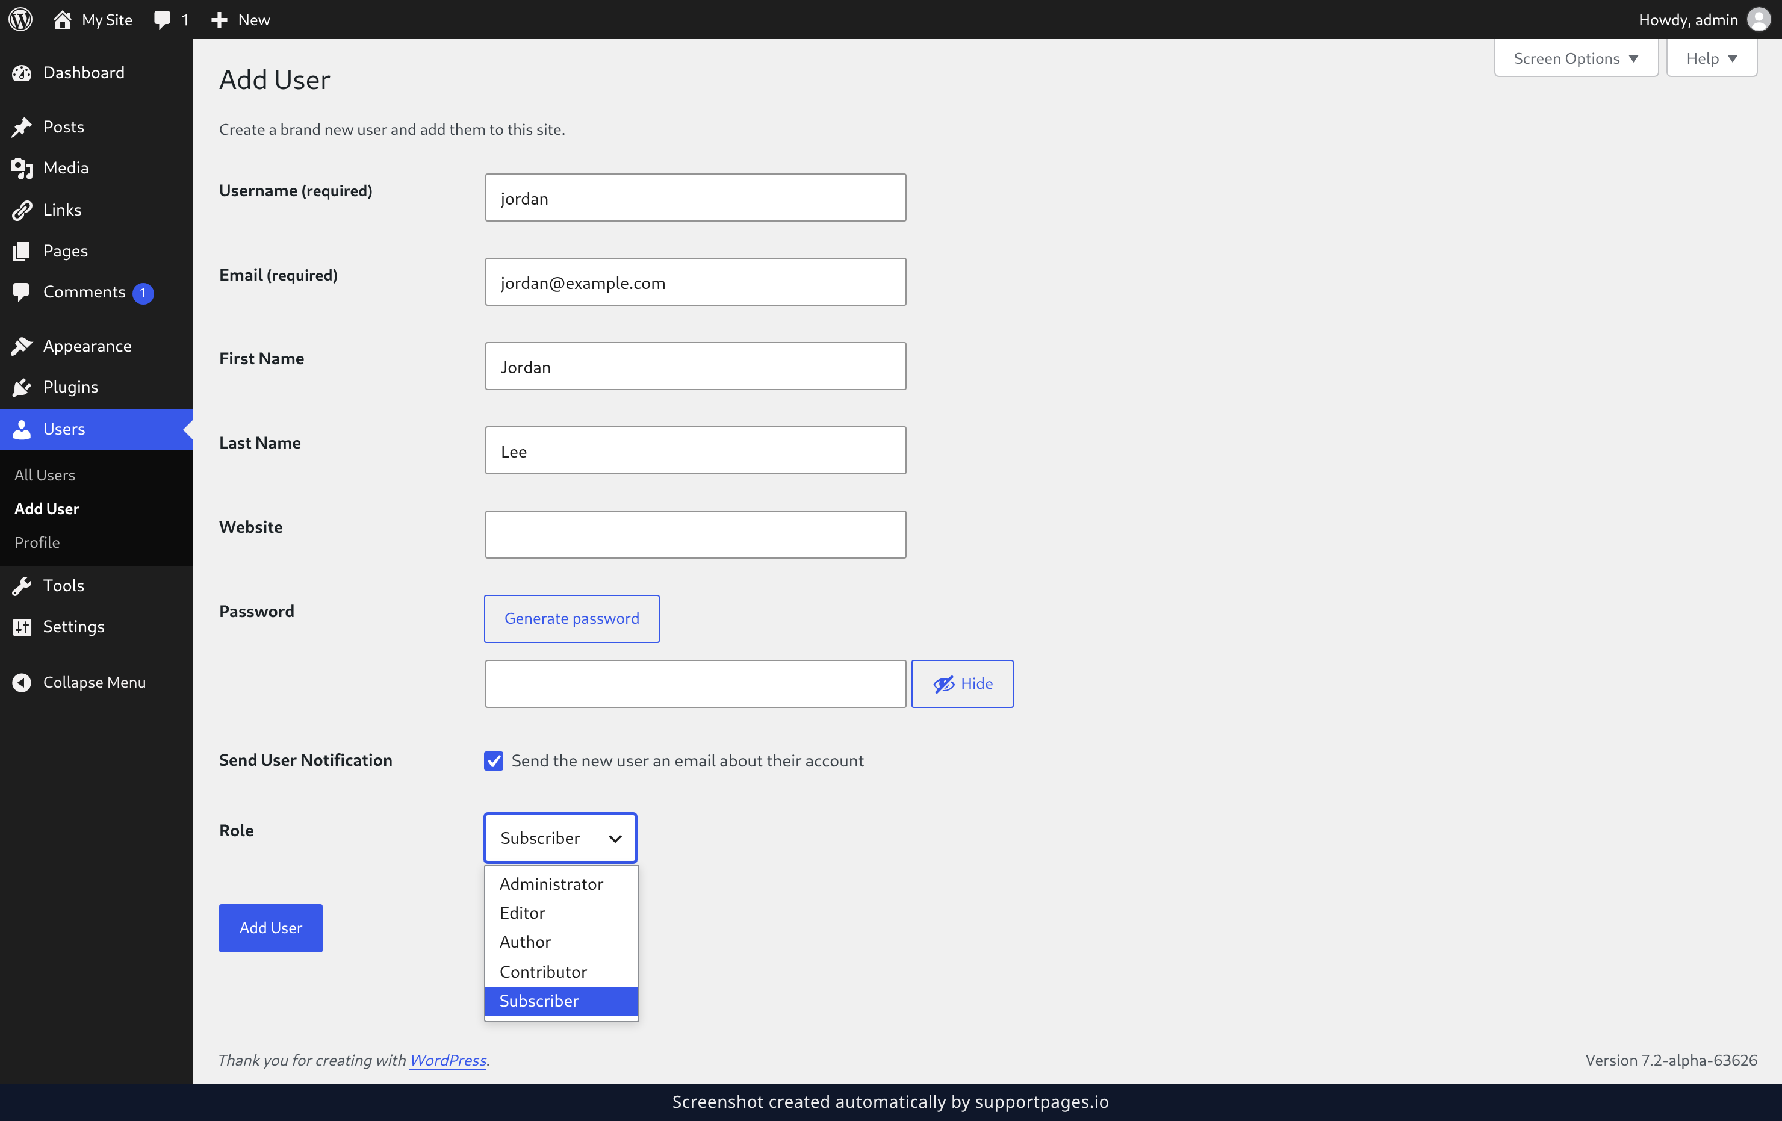Image resolution: width=1782 pixels, height=1121 pixels.
Task: Click the plus New icon in admin bar
Action: tap(219, 20)
